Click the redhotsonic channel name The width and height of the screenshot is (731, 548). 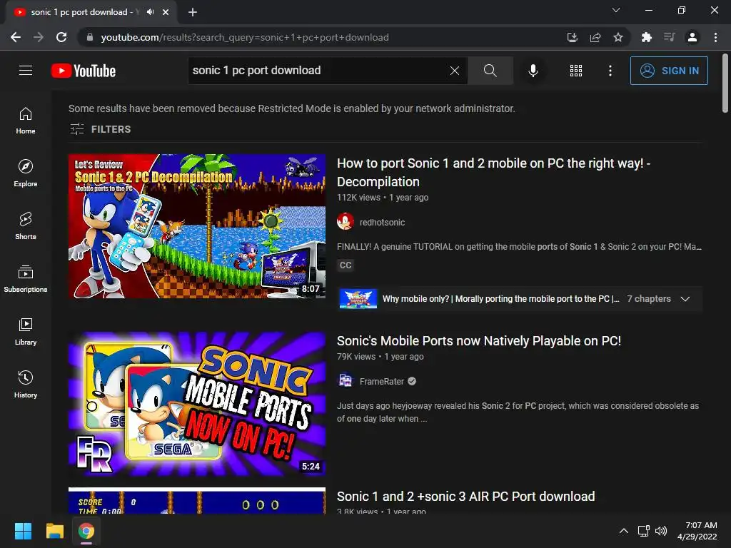(383, 223)
